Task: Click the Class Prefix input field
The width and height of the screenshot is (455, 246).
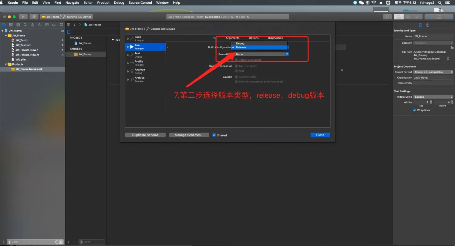Action: tap(433, 83)
